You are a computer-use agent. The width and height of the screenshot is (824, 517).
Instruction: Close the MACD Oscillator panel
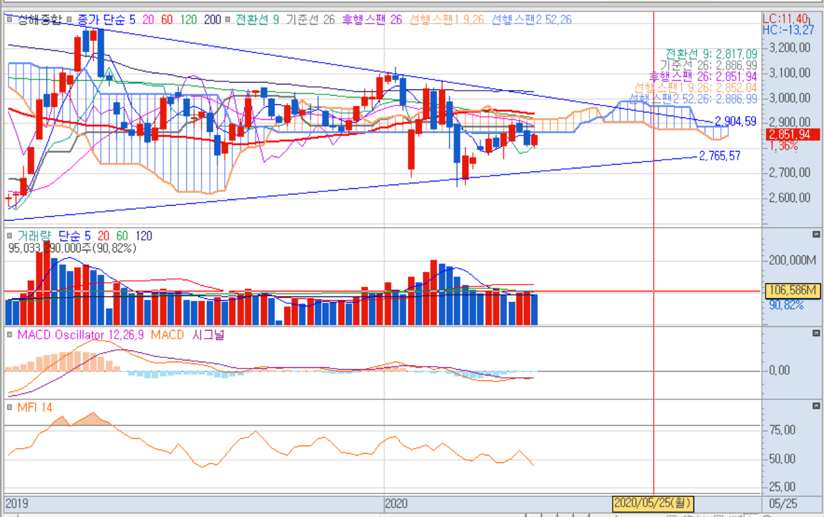[x=816, y=333]
